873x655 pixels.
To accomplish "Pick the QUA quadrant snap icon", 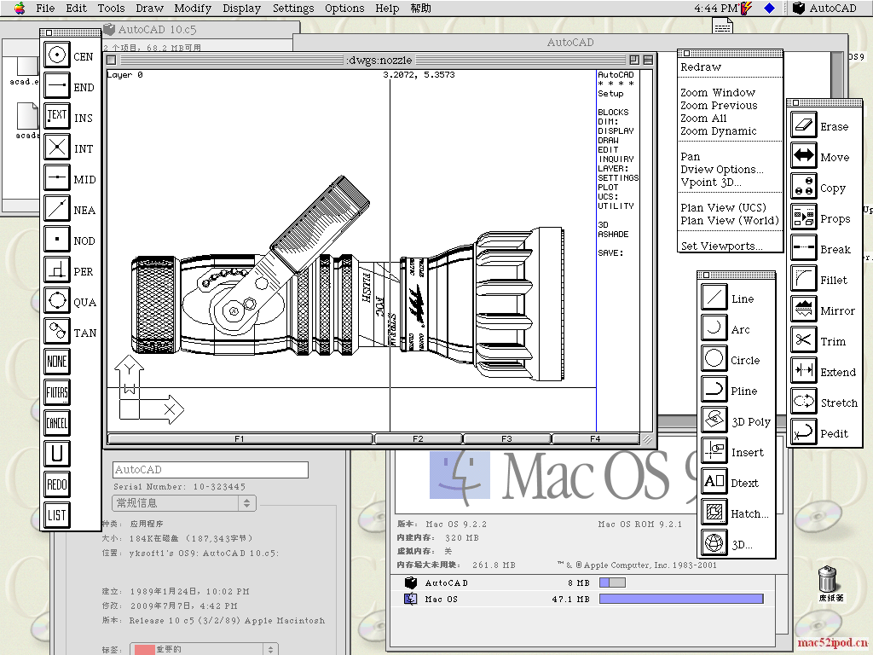I will (x=57, y=300).
